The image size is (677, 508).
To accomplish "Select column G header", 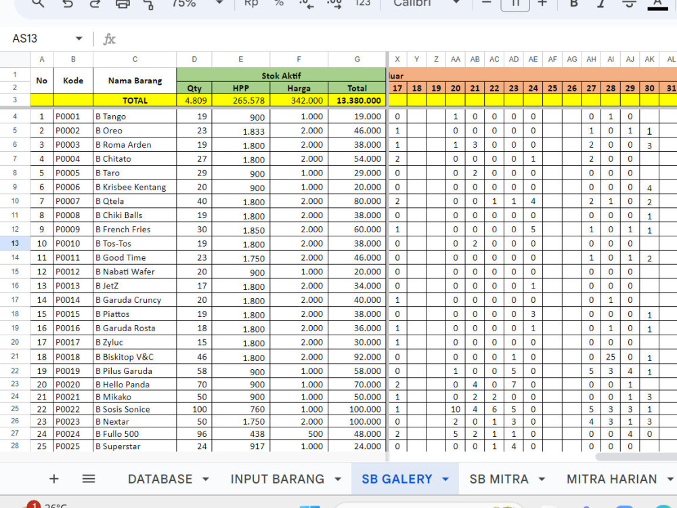I will click(357, 59).
